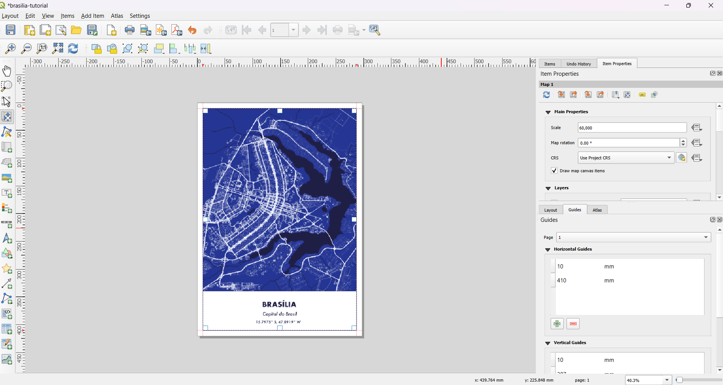Select the Pan Layout hand tool
This screenshot has width=723, height=385.
(x=7, y=71)
